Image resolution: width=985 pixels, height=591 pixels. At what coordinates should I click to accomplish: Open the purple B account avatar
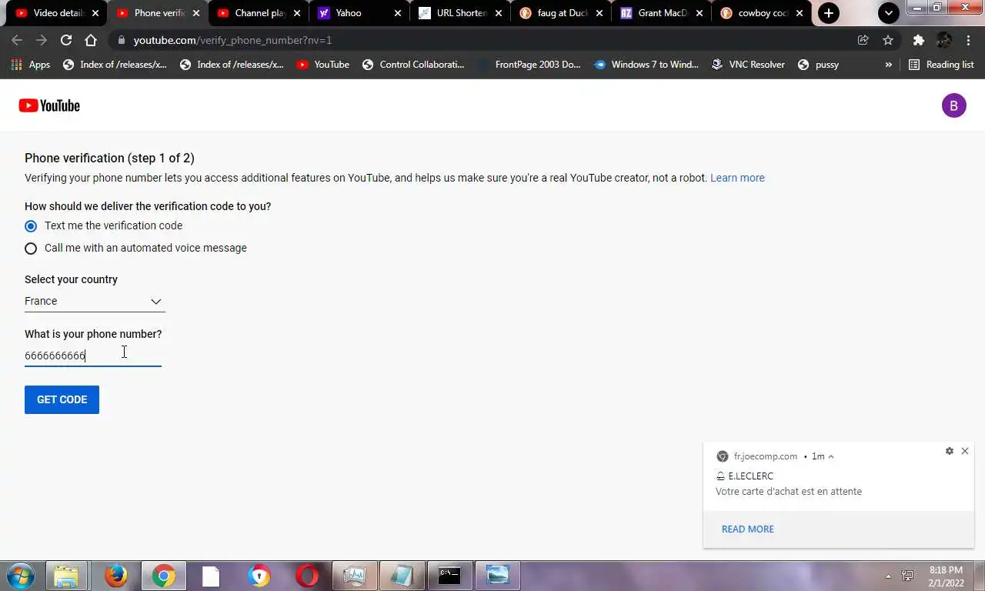point(953,105)
